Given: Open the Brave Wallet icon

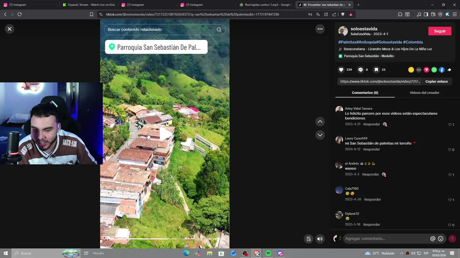Looking at the screenshot, I should 433,14.
